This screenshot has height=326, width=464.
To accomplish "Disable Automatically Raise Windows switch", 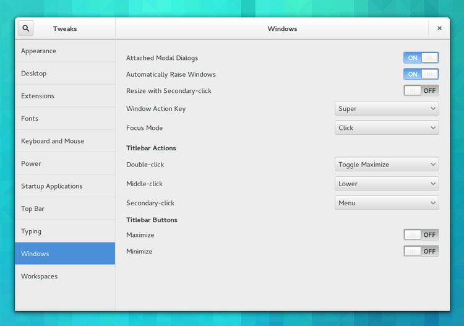I will (x=421, y=74).
